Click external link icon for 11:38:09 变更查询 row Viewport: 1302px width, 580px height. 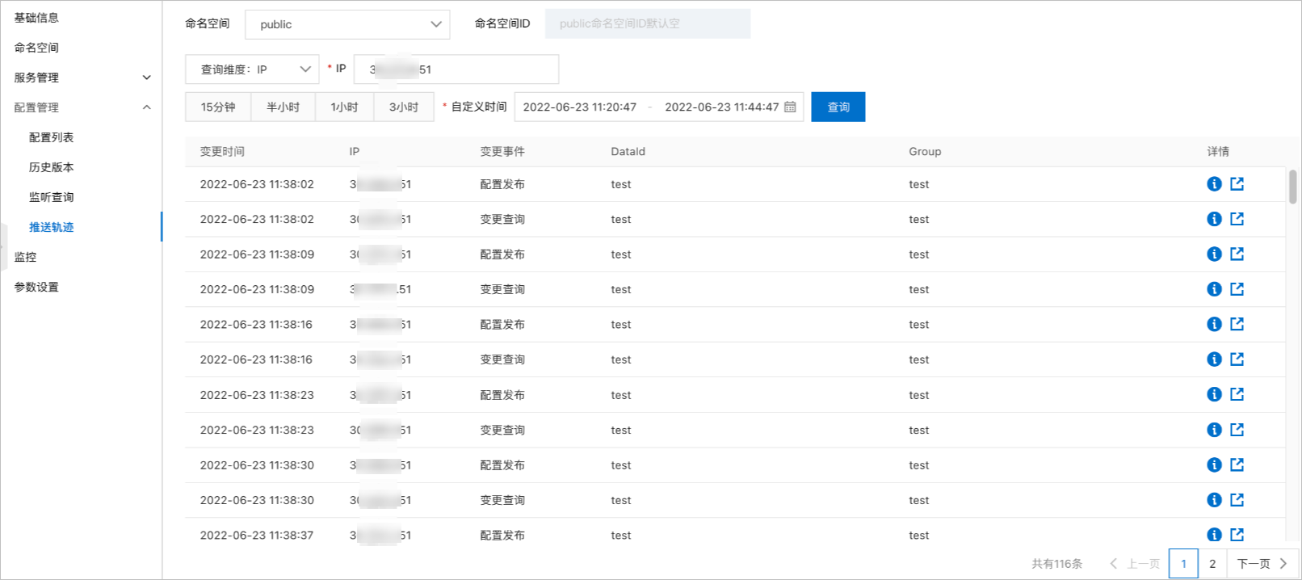pos(1237,289)
